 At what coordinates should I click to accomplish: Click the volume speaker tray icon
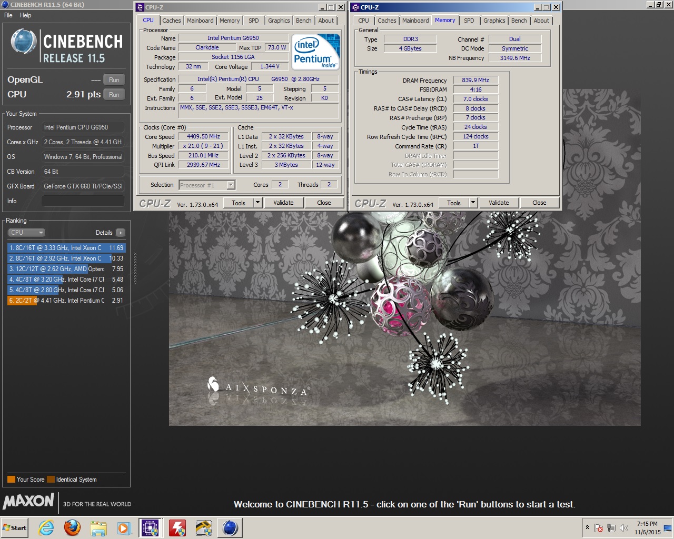point(624,528)
